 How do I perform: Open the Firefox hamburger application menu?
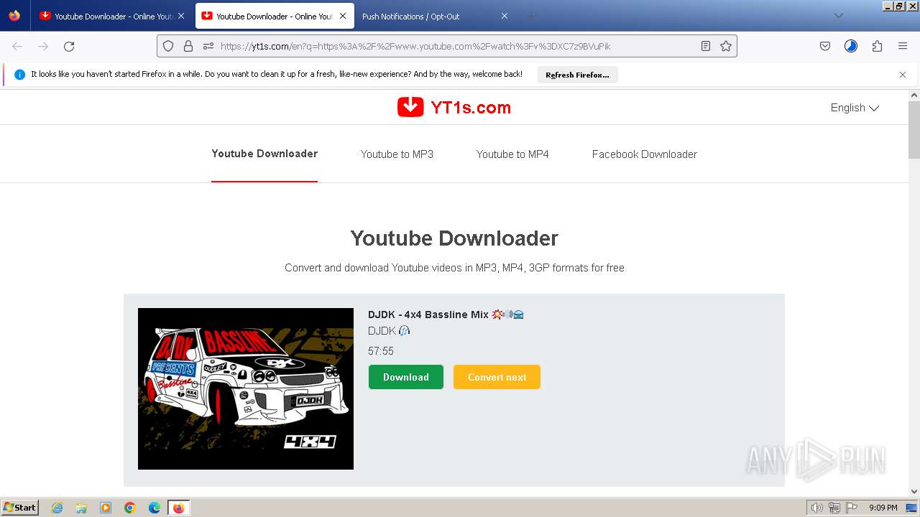(903, 46)
